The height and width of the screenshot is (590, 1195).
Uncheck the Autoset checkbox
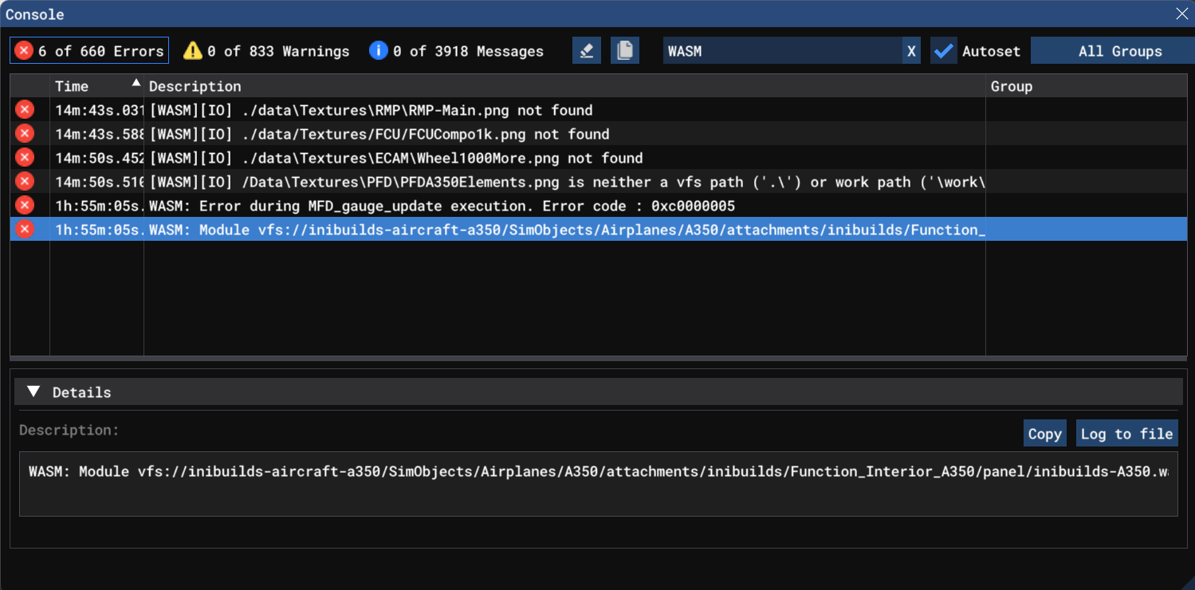[944, 51]
